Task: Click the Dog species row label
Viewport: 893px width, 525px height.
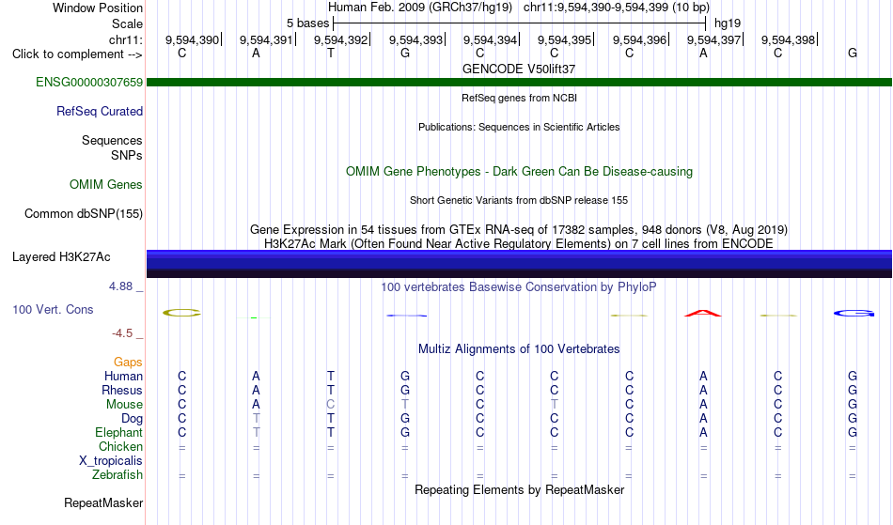Action: [132, 419]
